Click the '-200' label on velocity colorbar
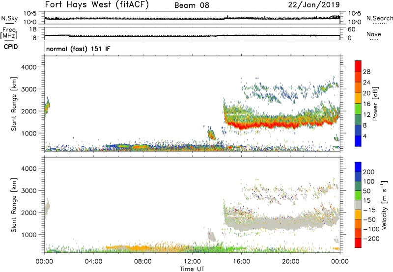393x272 pixels. coord(371,239)
